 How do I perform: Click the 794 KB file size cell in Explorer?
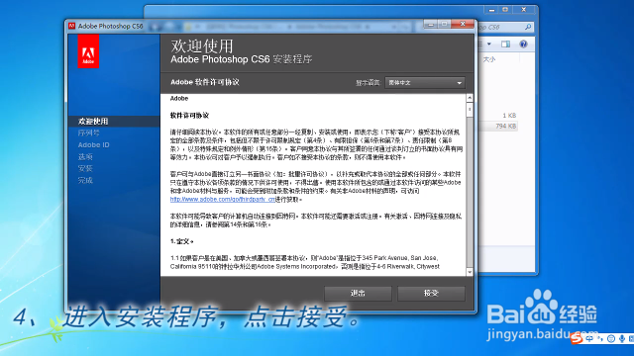pyautogui.click(x=506, y=126)
